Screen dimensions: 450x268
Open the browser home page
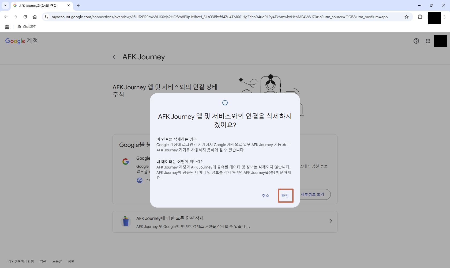click(x=35, y=17)
